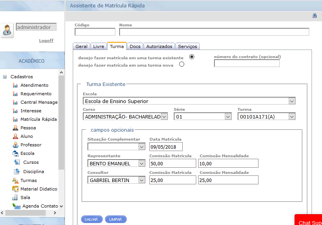This screenshot has width=322, height=225.
Task: Click the sidebar horizontal scroll left arrow
Action: (2, 213)
